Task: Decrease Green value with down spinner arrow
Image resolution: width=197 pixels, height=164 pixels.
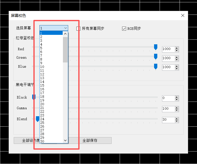Action: (177, 59)
